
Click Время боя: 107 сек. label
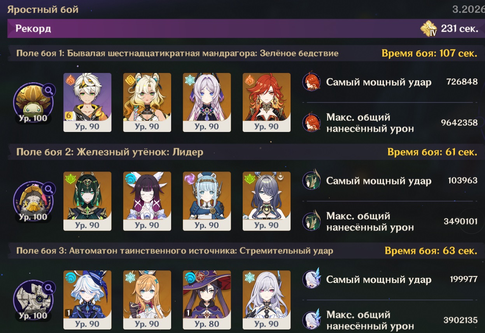click(429, 53)
